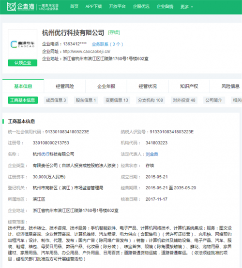Screen dimensions: 242x268
Task: Click the company phone 1363412****
Action: tap(75, 44)
